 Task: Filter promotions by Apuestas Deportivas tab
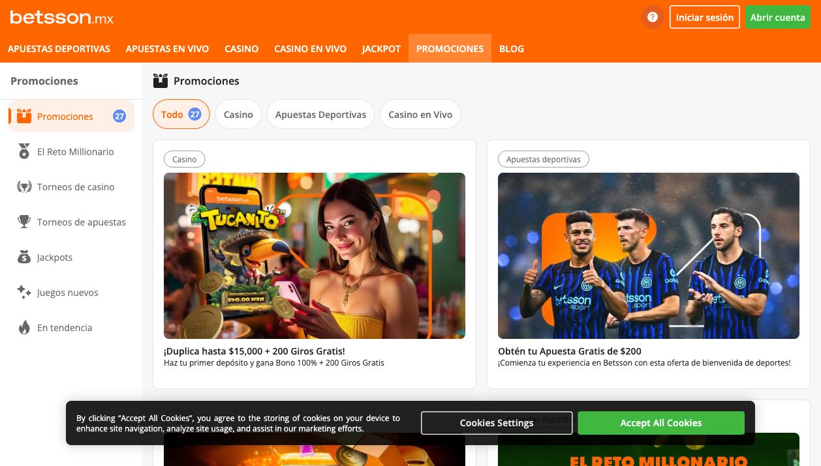[320, 114]
